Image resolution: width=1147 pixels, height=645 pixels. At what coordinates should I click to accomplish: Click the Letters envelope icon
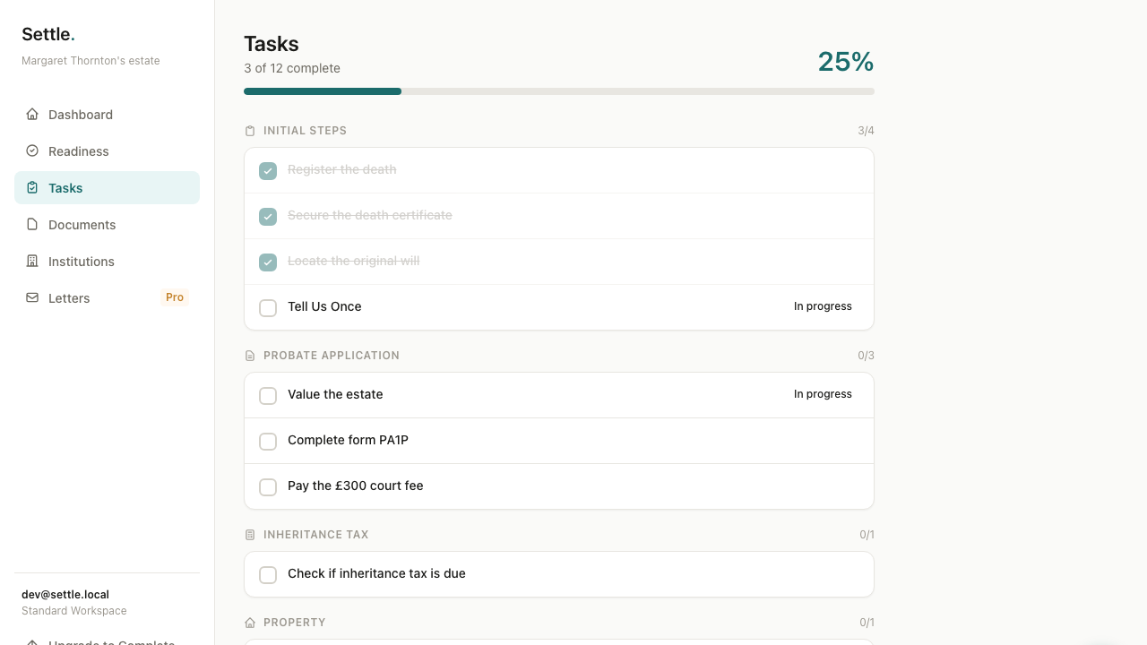click(x=32, y=297)
